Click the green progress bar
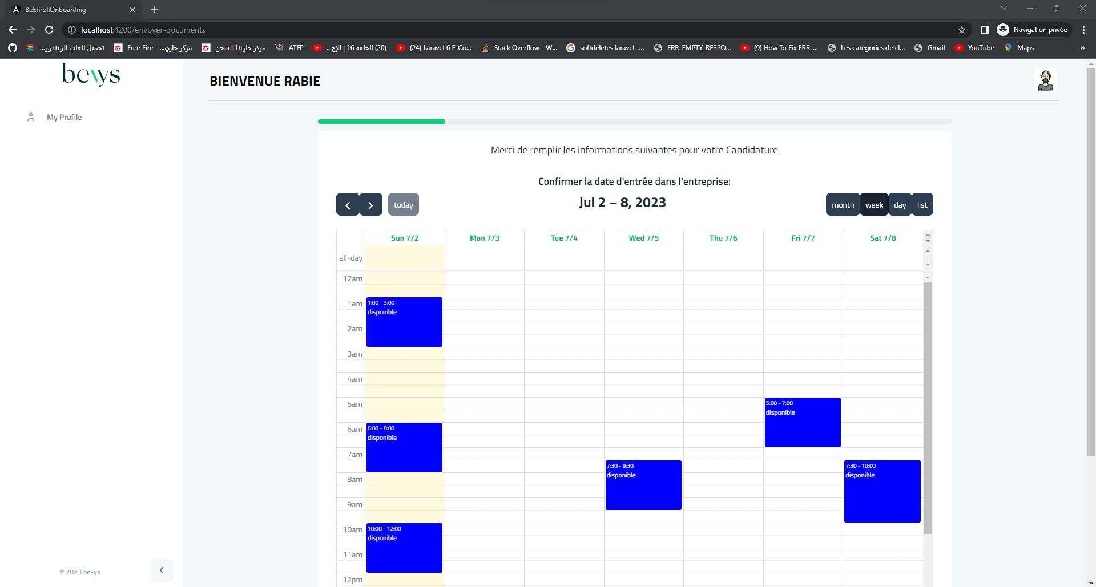 (381, 122)
